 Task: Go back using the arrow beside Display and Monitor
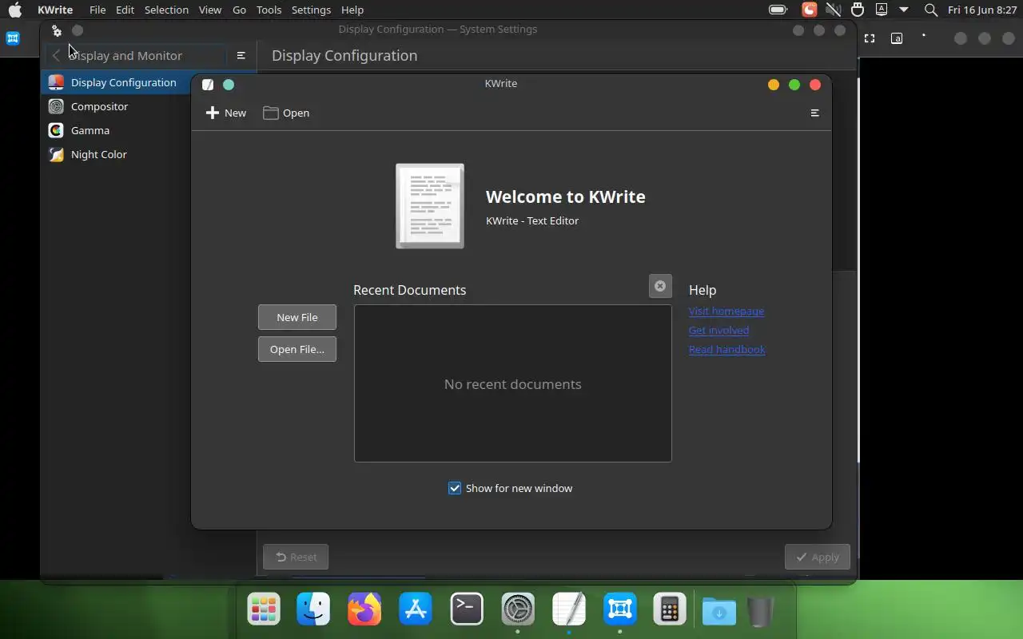(55, 55)
